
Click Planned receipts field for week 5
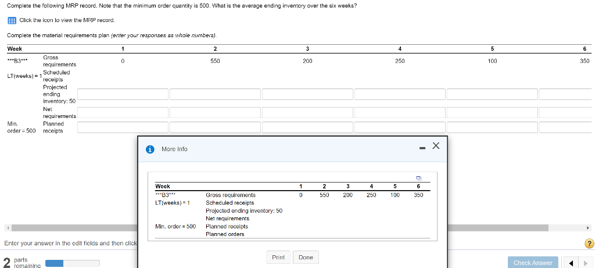pyautogui.click(x=492, y=127)
